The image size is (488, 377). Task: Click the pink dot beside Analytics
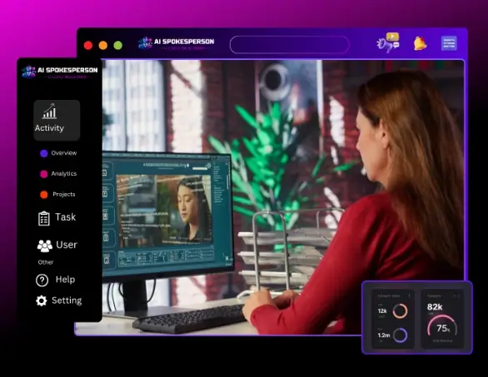(44, 174)
